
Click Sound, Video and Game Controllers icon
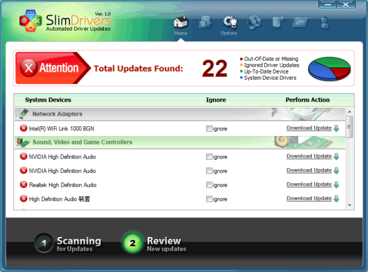click(x=23, y=142)
